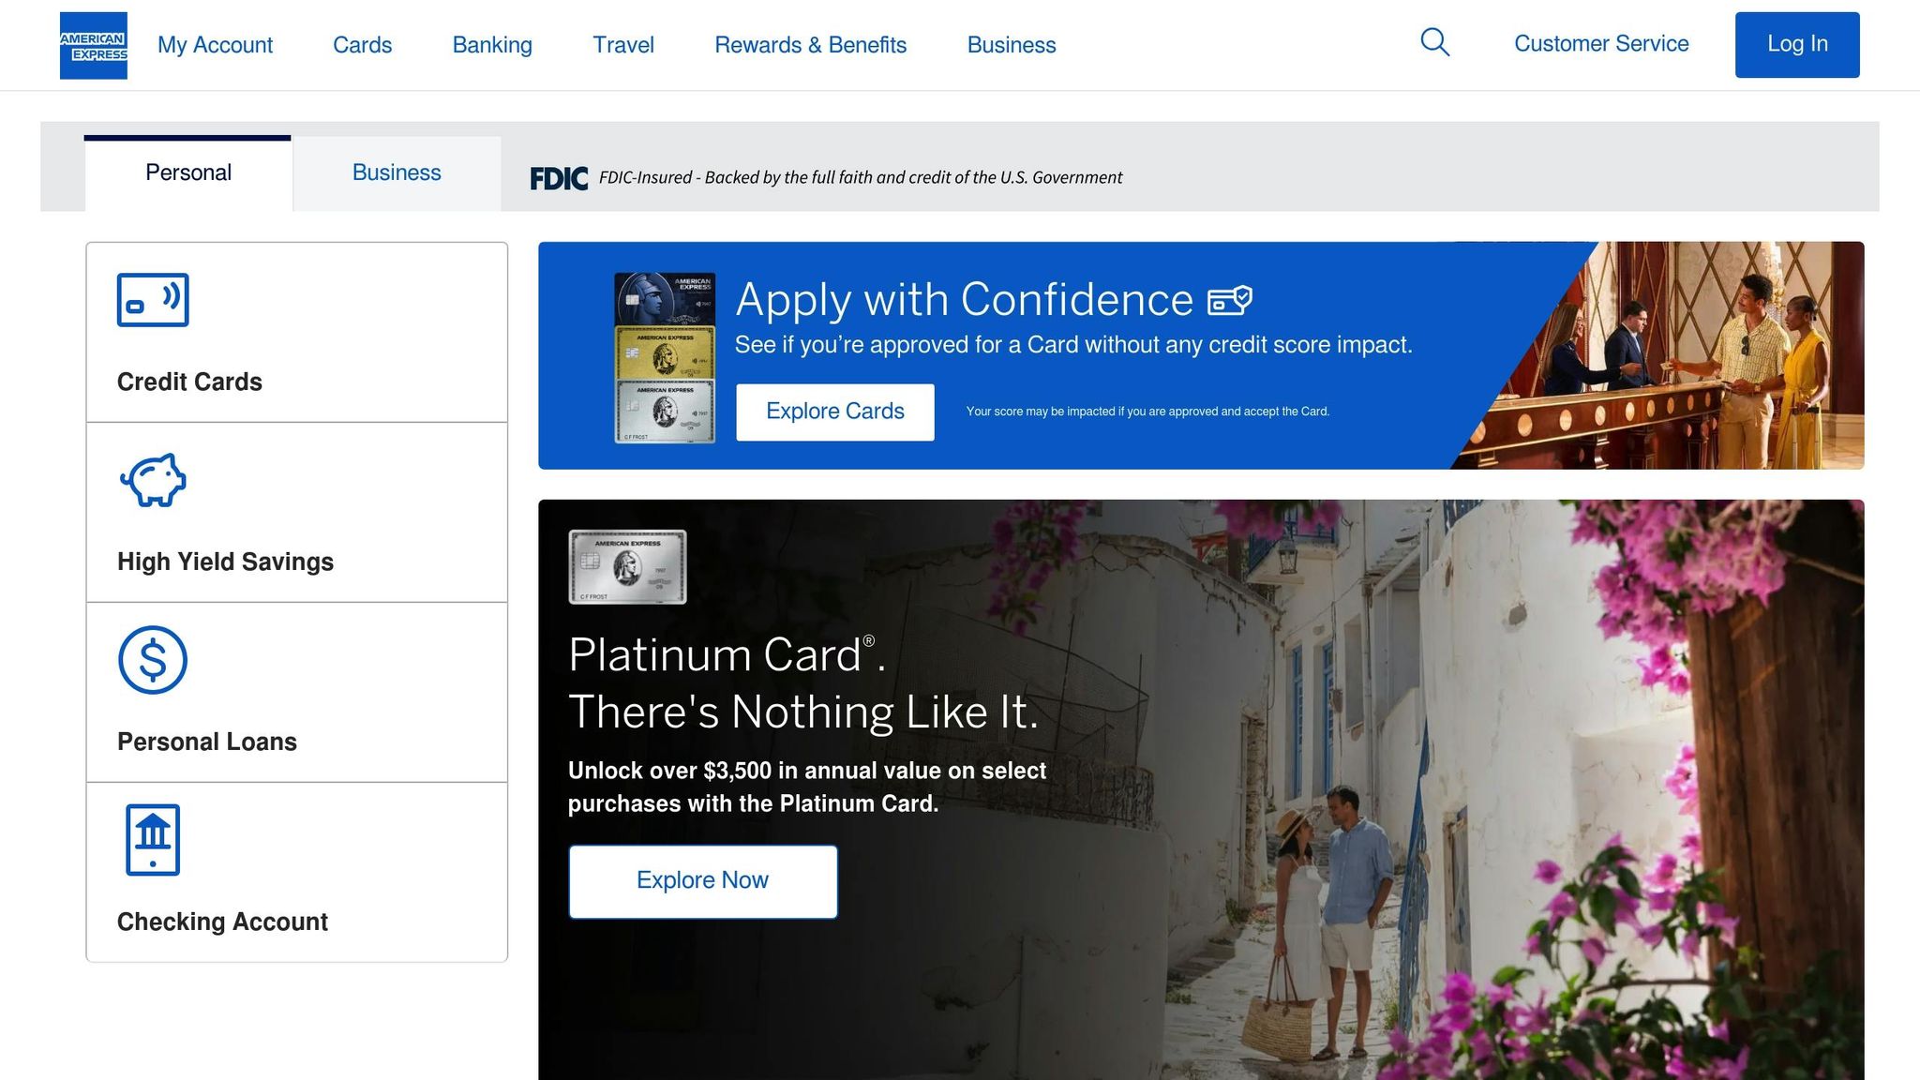
Task: Click the Checking Account bank phone icon
Action: point(153,840)
